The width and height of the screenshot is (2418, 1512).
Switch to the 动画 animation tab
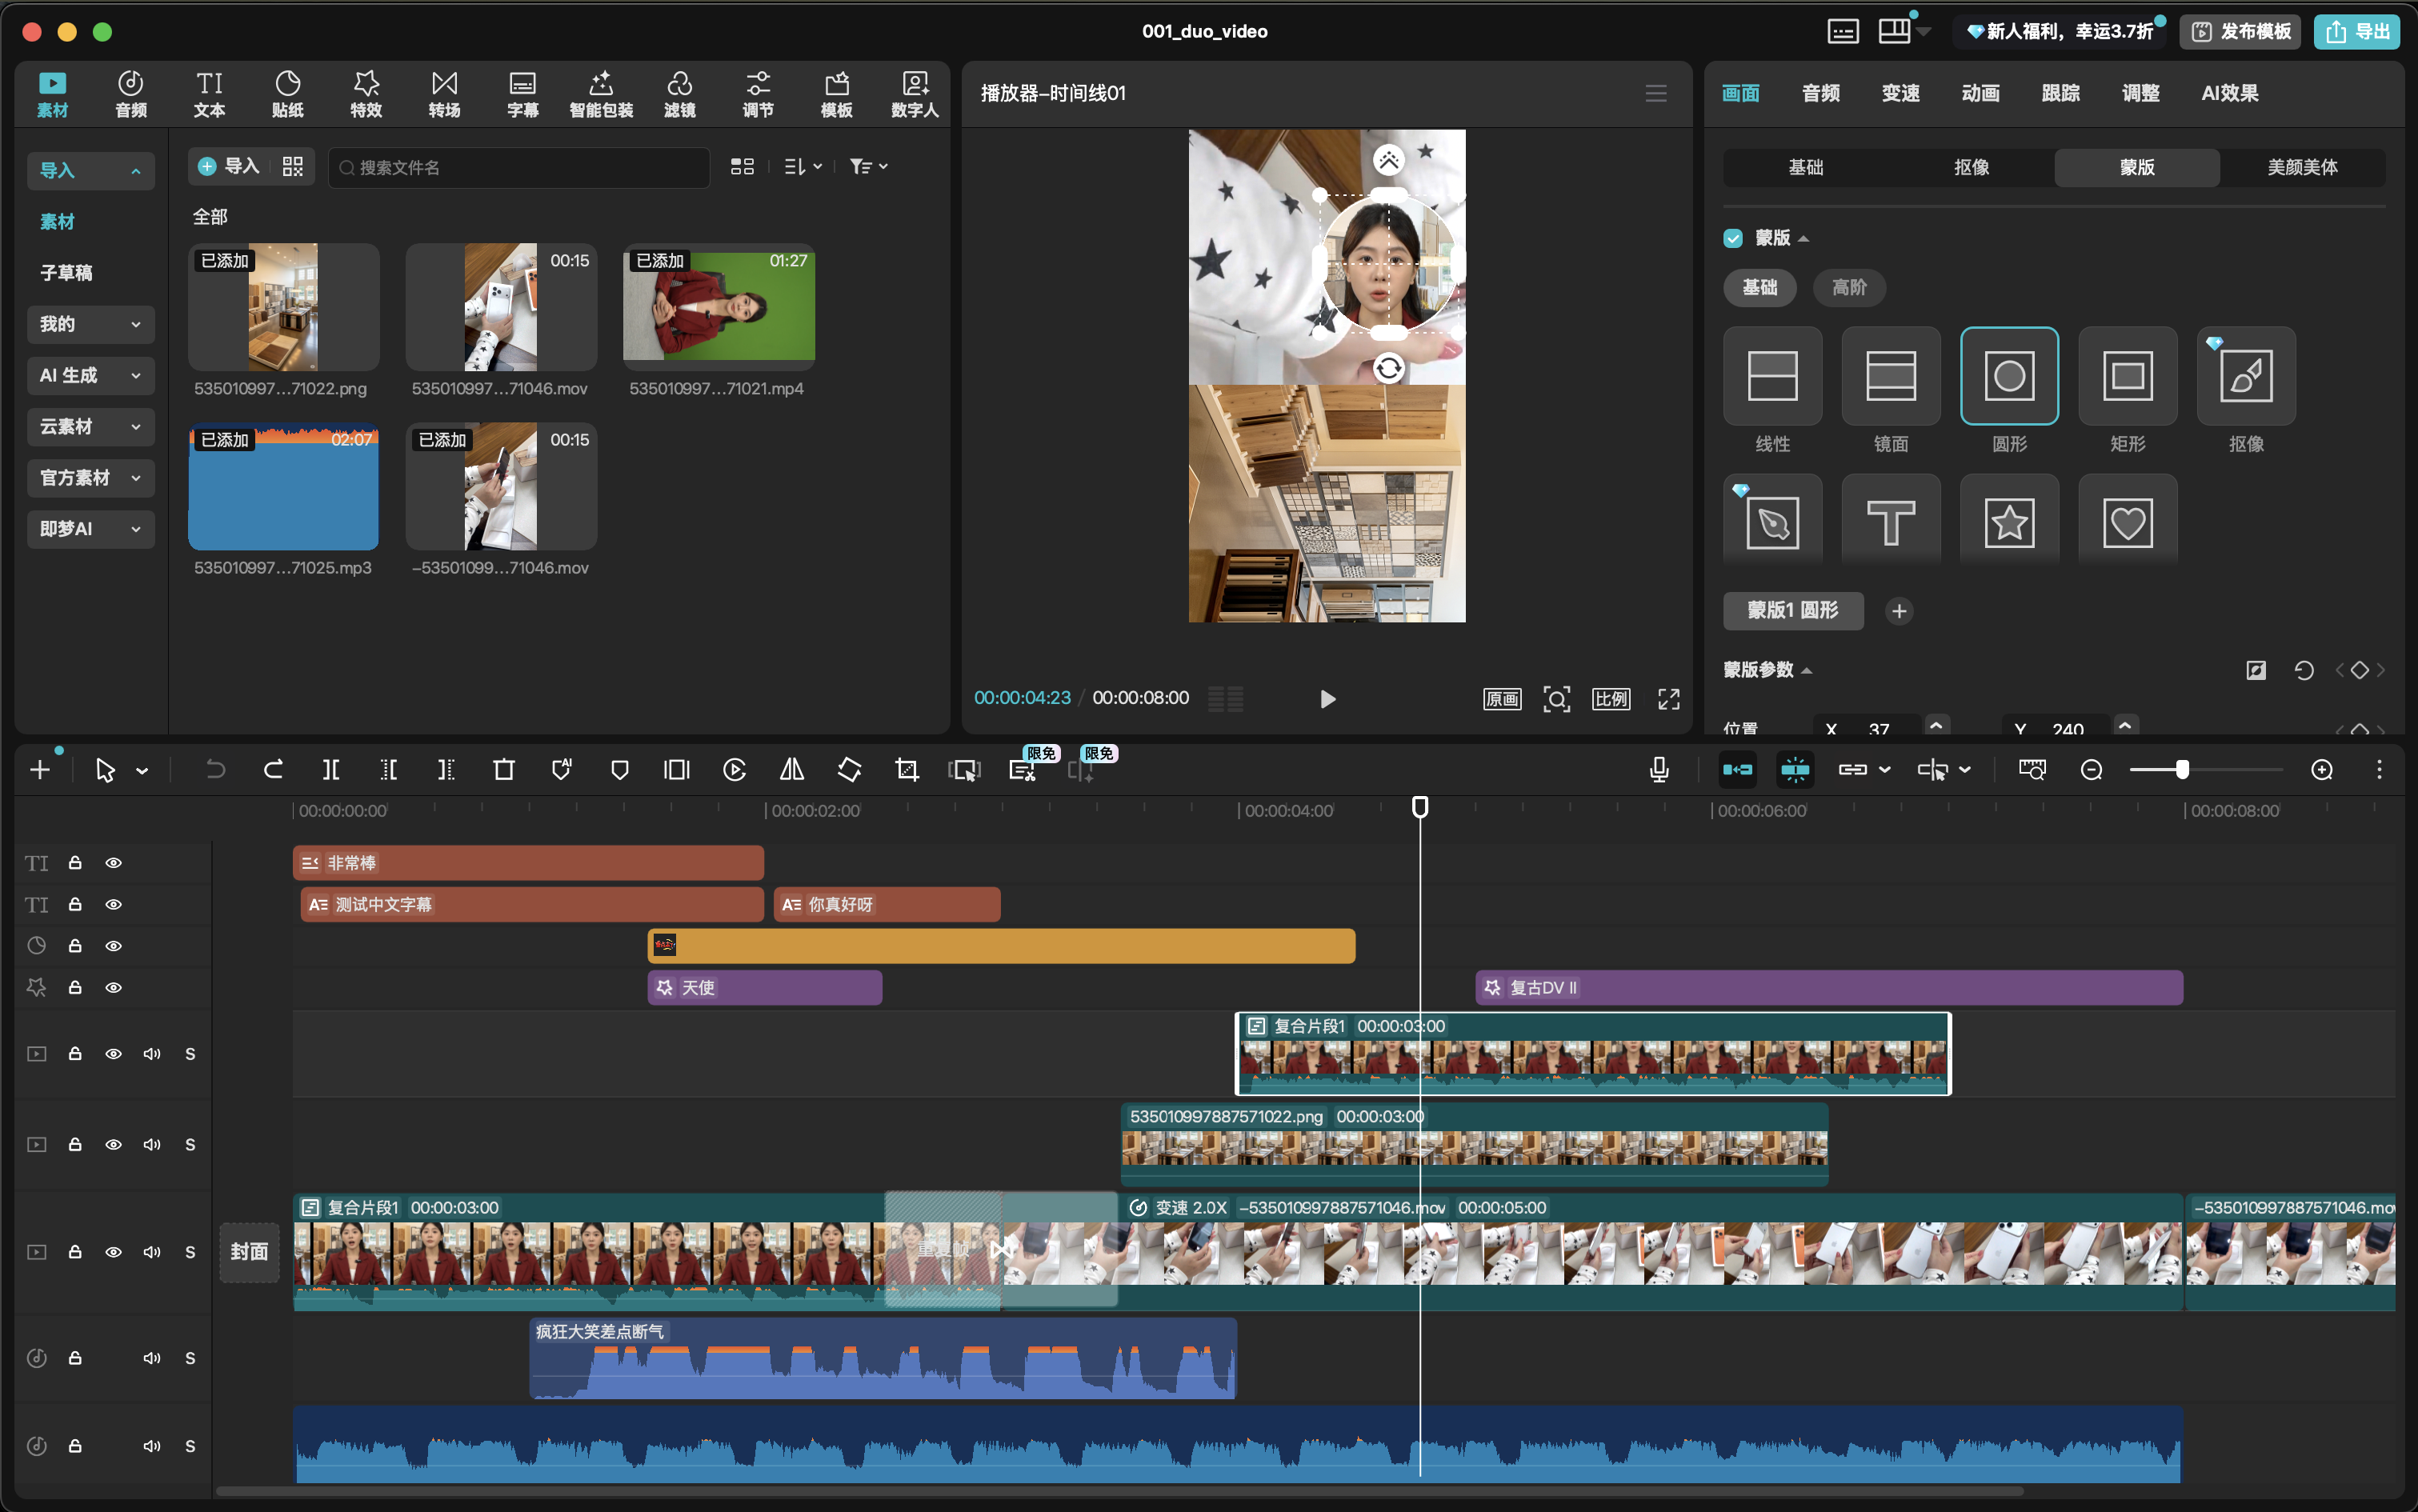click(1980, 93)
